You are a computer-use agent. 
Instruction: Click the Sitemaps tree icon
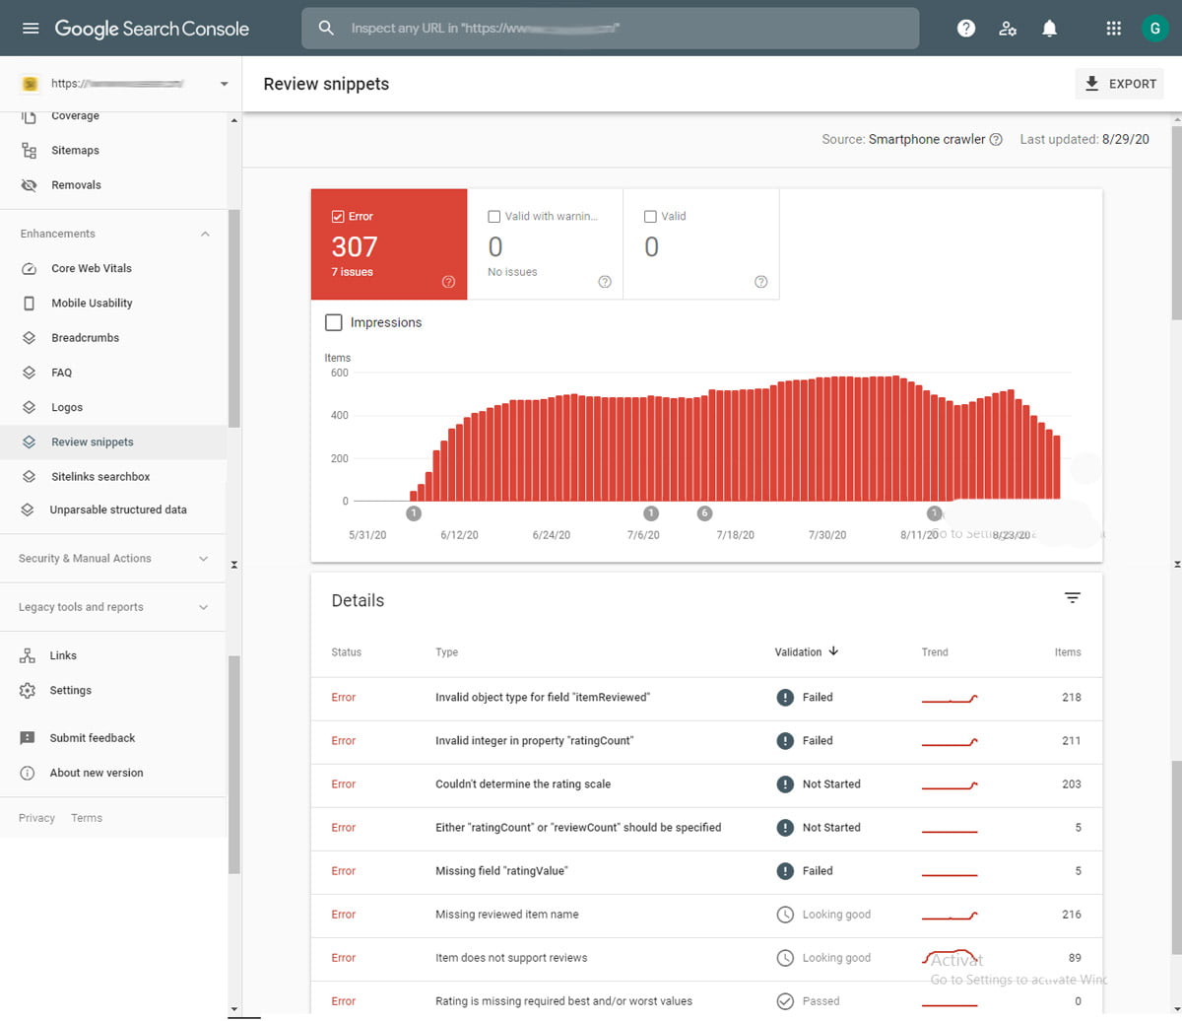pos(30,151)
